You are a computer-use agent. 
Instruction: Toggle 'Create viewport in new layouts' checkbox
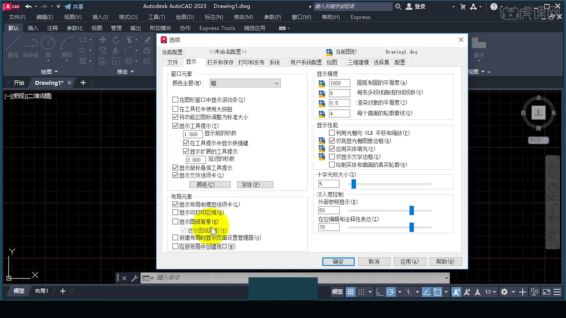[175, 246]
